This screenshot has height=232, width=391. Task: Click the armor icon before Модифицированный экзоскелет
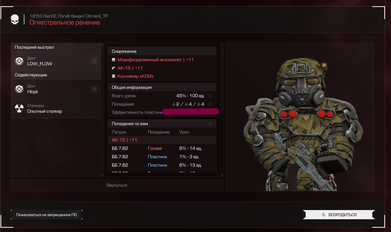pyautogui.click(x=114, y=60)
